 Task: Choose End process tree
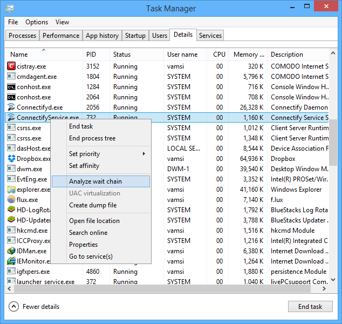coord(101,138)
